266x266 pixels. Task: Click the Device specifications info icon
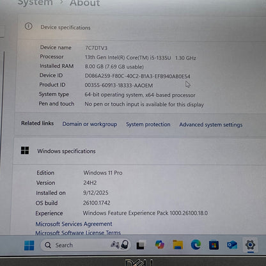pos(29,26)
